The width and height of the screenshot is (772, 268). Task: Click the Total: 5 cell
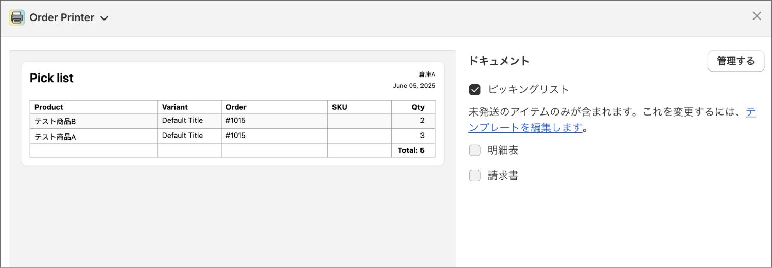click(x=411, y=150)
